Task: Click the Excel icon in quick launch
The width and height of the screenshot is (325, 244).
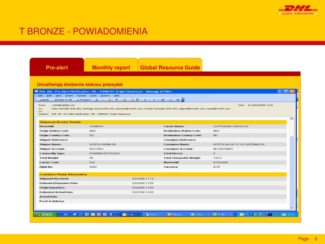Action: point(87,214)
